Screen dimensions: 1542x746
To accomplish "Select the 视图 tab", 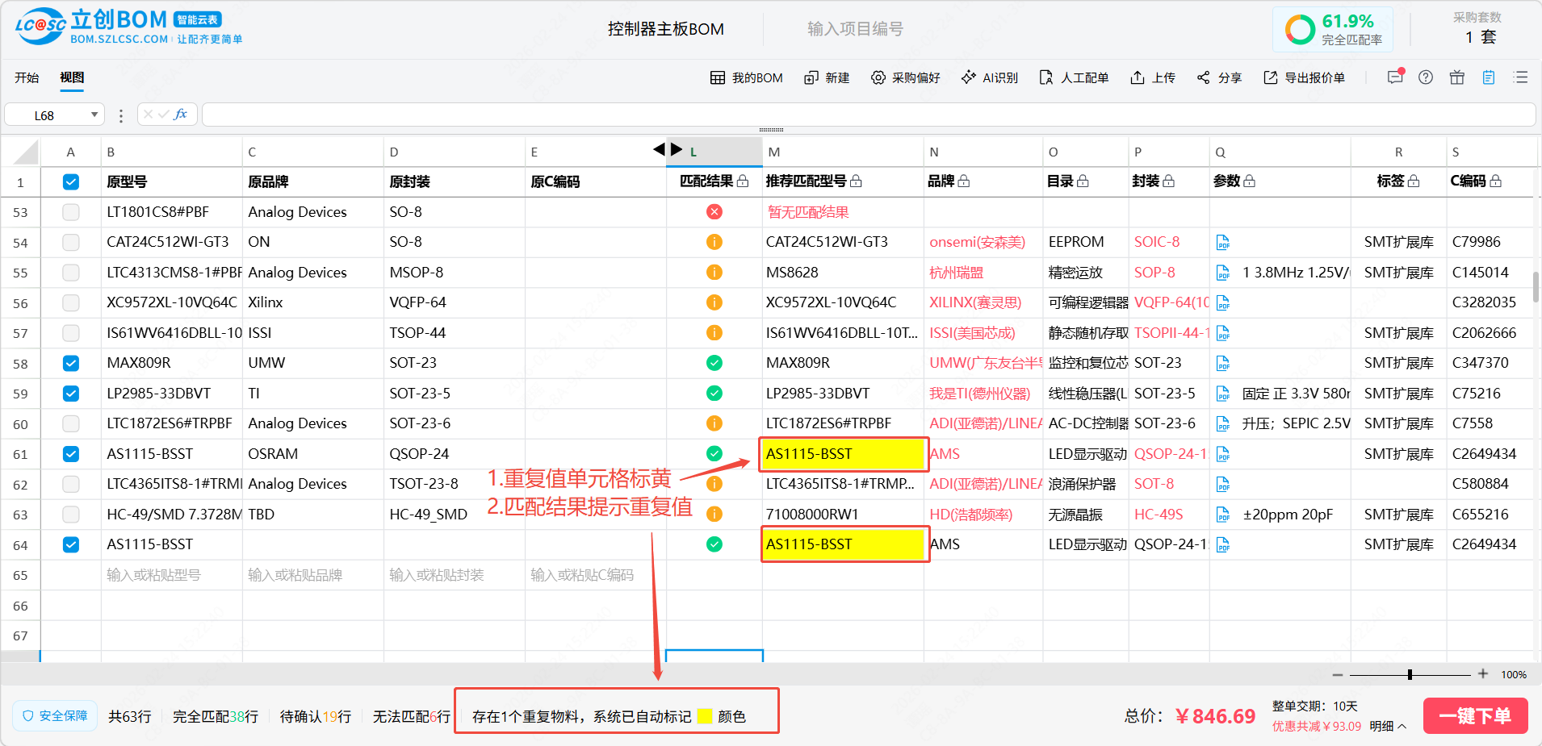I will [x=72, y=77].
